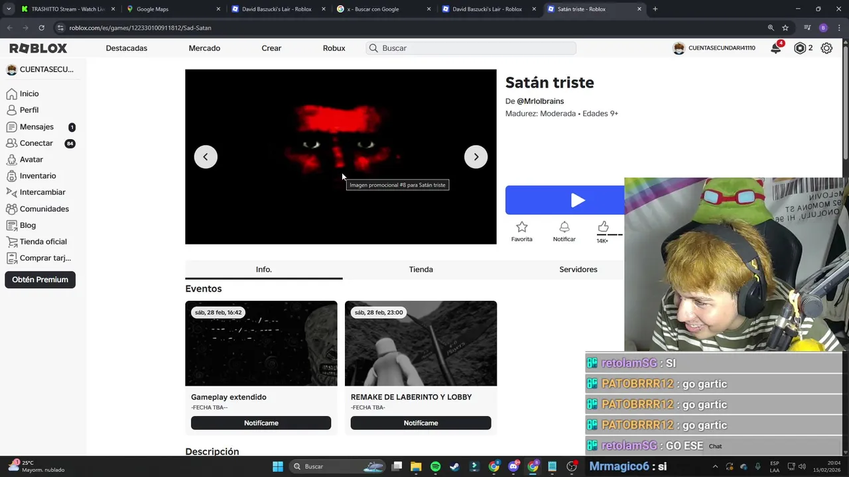Select the Servidores tab

click(x=578, y=270)
